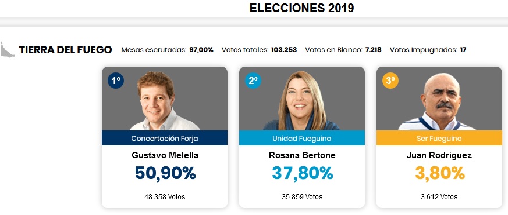508x215 pixels.
Task: Click the ELECCIONES 2019 heading
Action: pyautogui.click(x=301, y=8)
